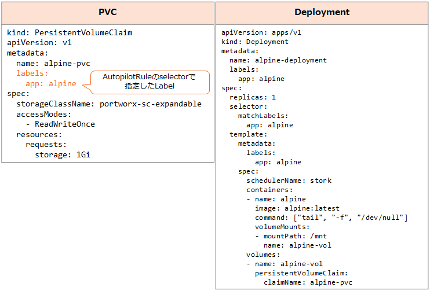Select 'image: alpine:latest' line
Screen dimensions: 430x291
pos(297,208)
